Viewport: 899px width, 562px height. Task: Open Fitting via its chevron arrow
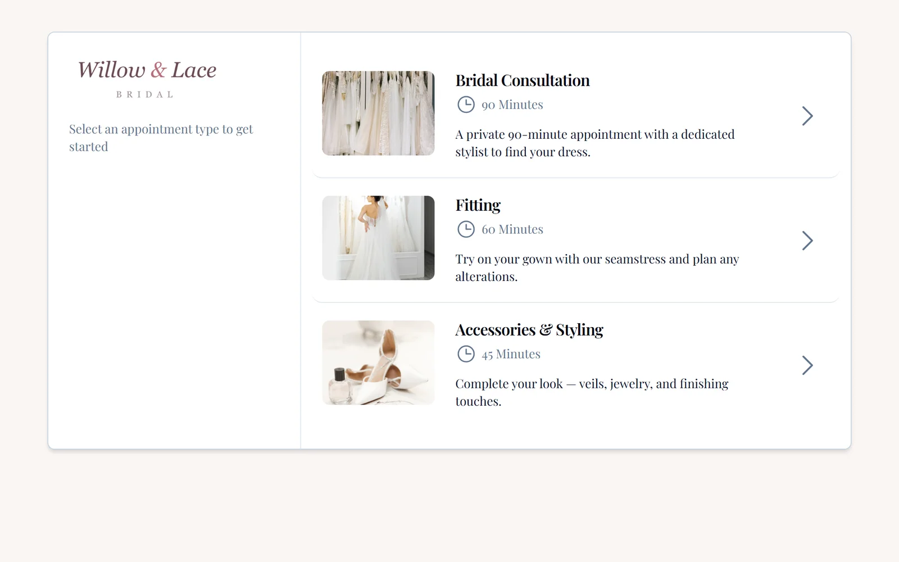(807, 241)
